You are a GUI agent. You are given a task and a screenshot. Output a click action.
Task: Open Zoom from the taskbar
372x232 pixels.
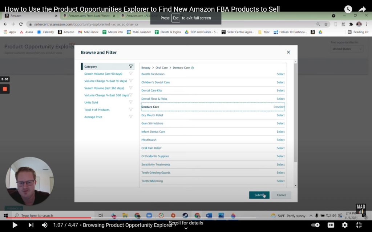point(149,215)
